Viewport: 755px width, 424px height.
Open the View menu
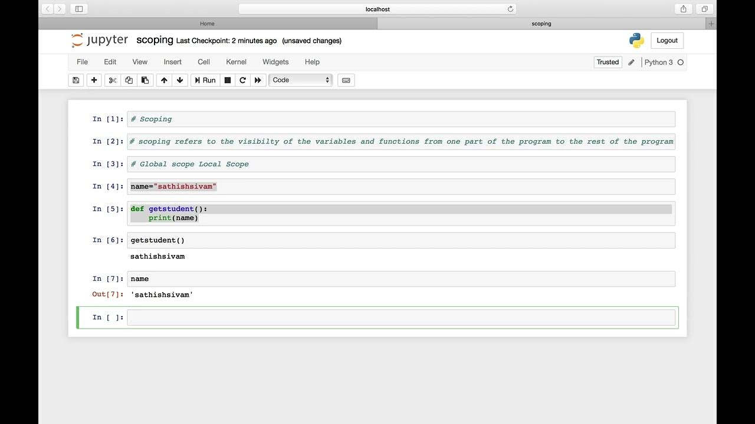point(140,62)
